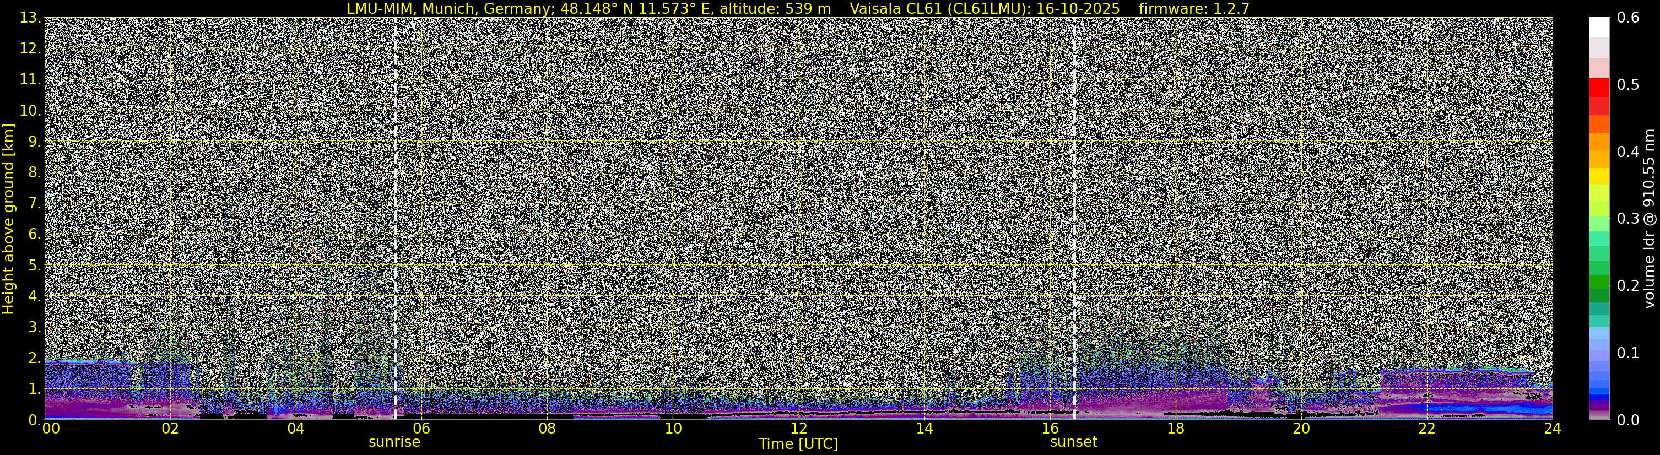1660x455 pixels.
Task: Click the height axis tick label '11.'
Action: tap(30, 79)
